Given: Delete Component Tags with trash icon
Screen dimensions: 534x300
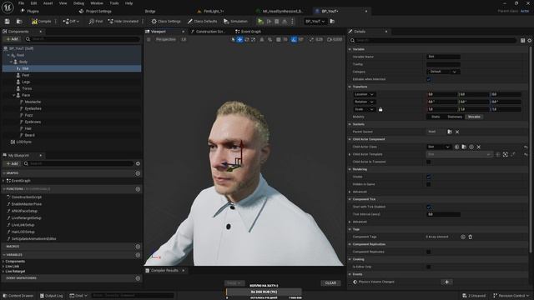Looking at the screenshot, I should (471, 237).
